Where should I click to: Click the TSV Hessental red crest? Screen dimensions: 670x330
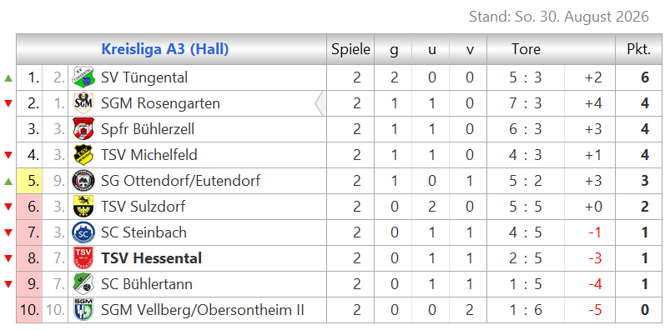click(x=83, y=258)
